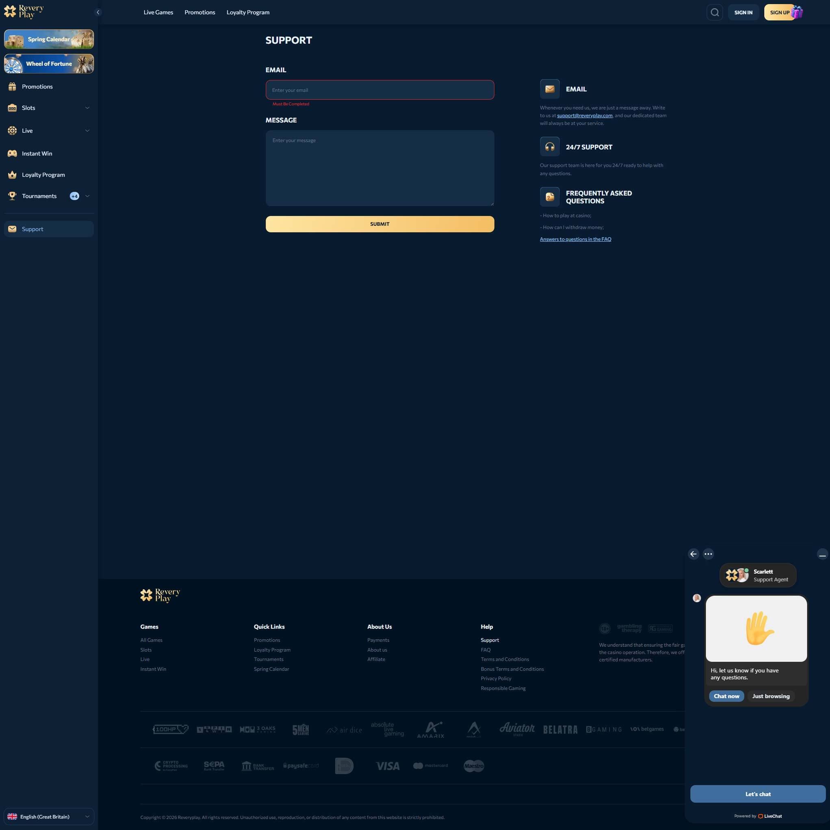The height and width of the screenshot is (830, 830).
Task: Click the support@reveryplay.com email link
Action: [584, 115]
